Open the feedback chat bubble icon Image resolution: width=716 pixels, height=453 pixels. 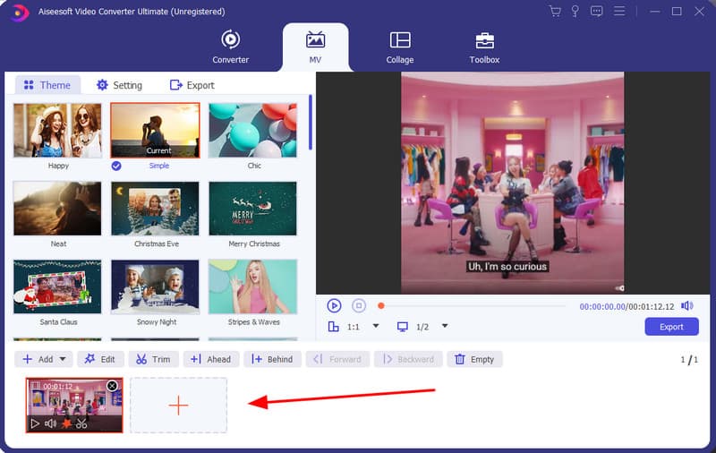[597, 12]
